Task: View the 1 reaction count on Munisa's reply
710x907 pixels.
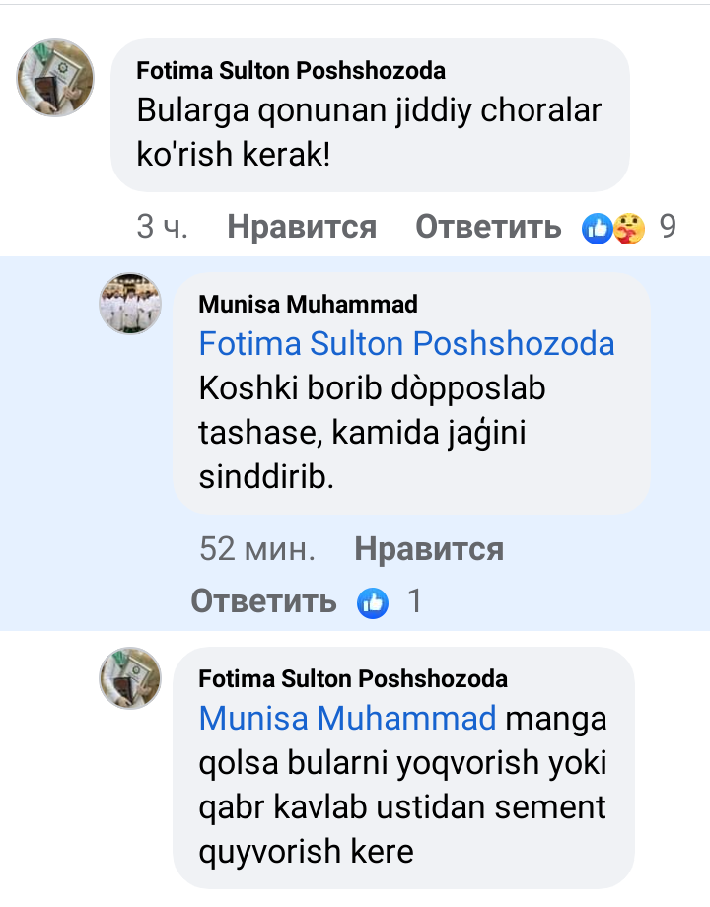Action: tap(415, 601)
